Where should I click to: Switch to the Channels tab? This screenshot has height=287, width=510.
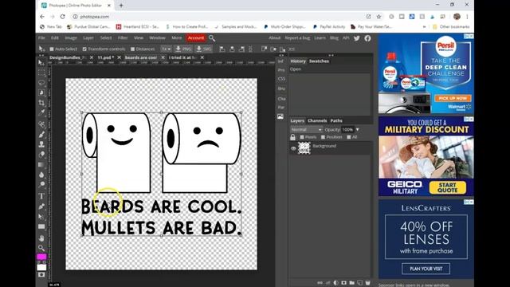click(317, 120)
